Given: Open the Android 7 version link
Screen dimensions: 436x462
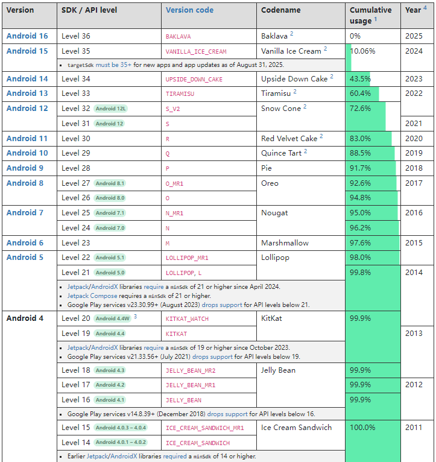Looking at the screenshot, I should [x=25, y=213].
